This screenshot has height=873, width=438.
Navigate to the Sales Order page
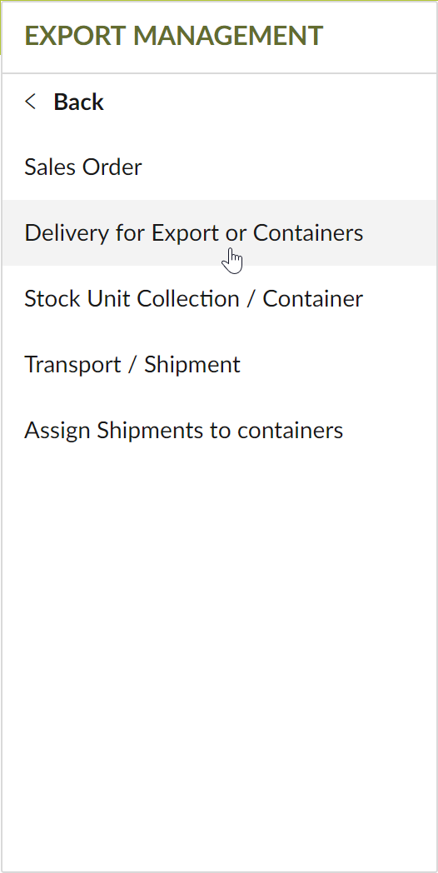(83, 167)
